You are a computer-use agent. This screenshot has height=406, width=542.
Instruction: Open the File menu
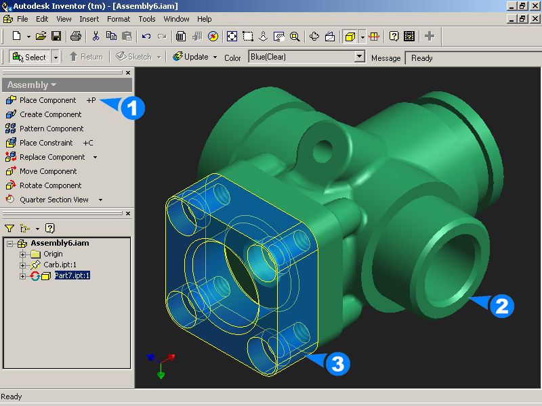click(x=22, y=19)
